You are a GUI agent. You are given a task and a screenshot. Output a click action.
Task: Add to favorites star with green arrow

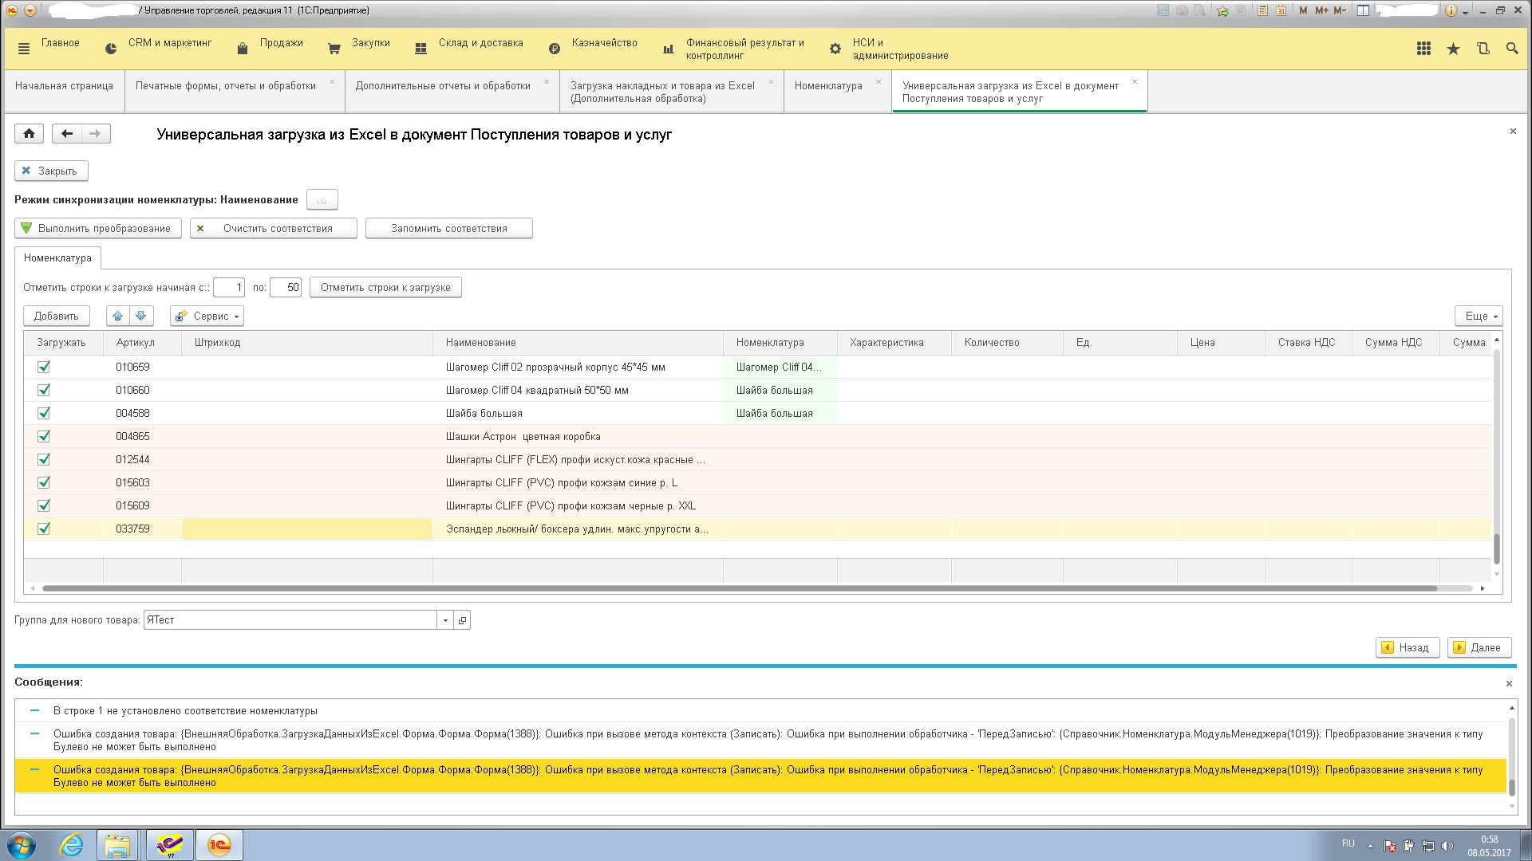pos(1222,10)
